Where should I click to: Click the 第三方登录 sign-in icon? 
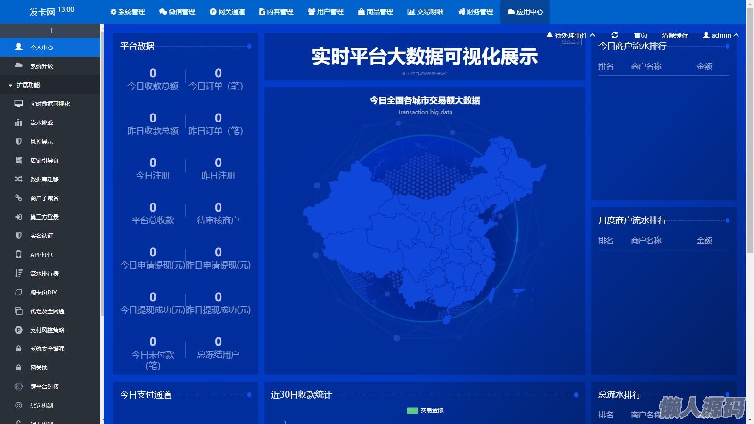pos(18,217)
